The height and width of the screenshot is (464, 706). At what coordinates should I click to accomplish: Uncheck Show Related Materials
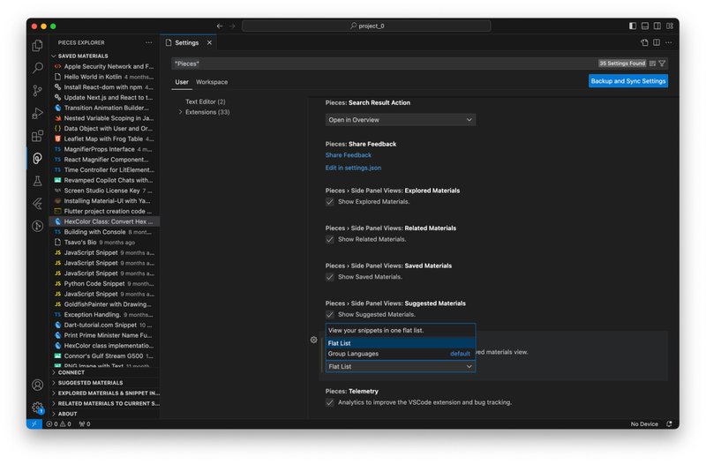click(x=329, y=239)
